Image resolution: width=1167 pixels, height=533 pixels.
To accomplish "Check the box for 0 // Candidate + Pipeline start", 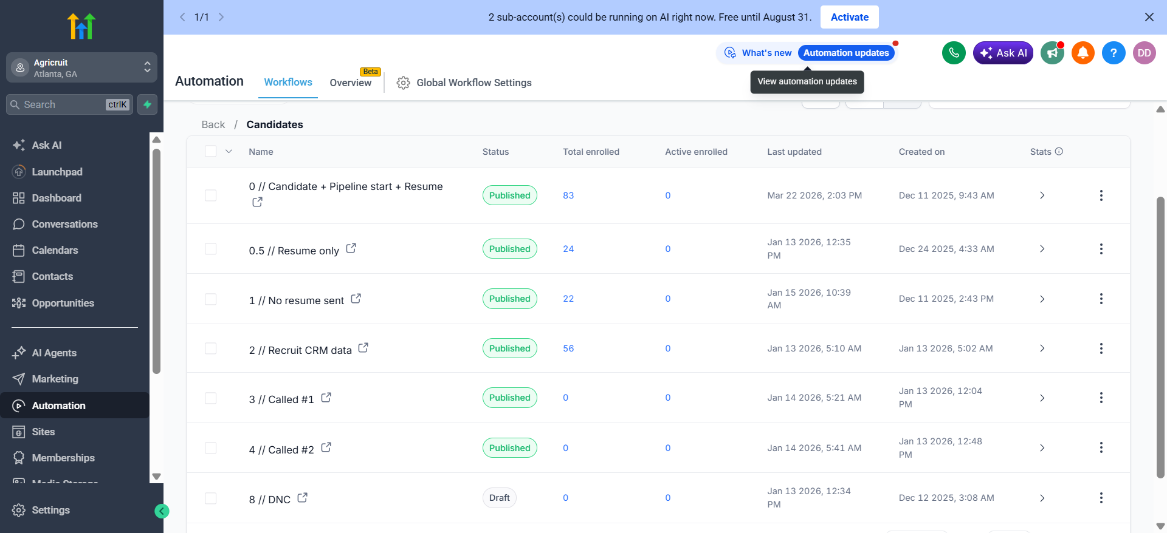I will [211, 195].
